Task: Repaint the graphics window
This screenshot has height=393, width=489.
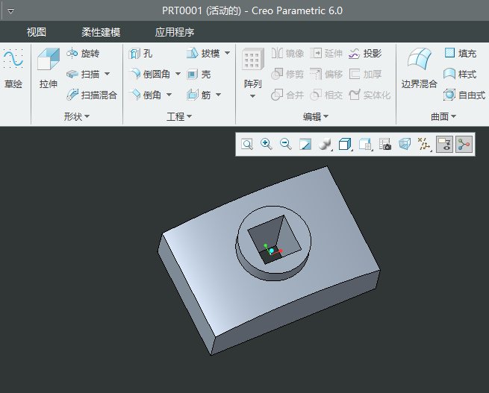Action: (x=305, y=145)
